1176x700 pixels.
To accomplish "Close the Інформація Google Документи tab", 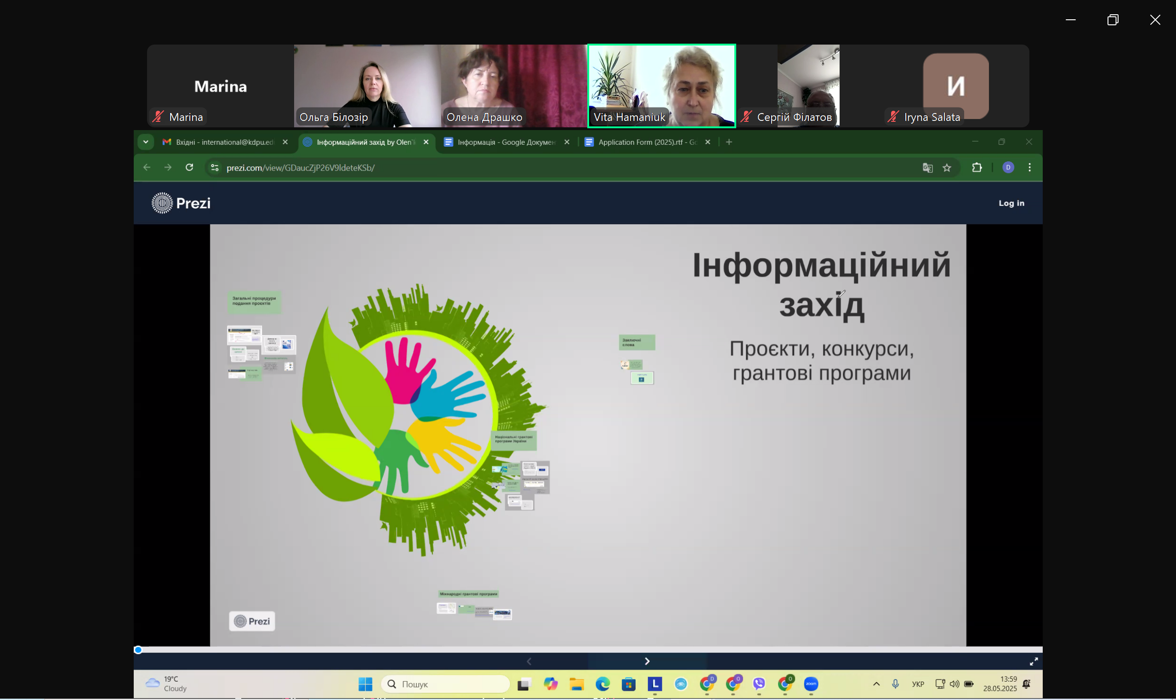I will click(567, 142).
